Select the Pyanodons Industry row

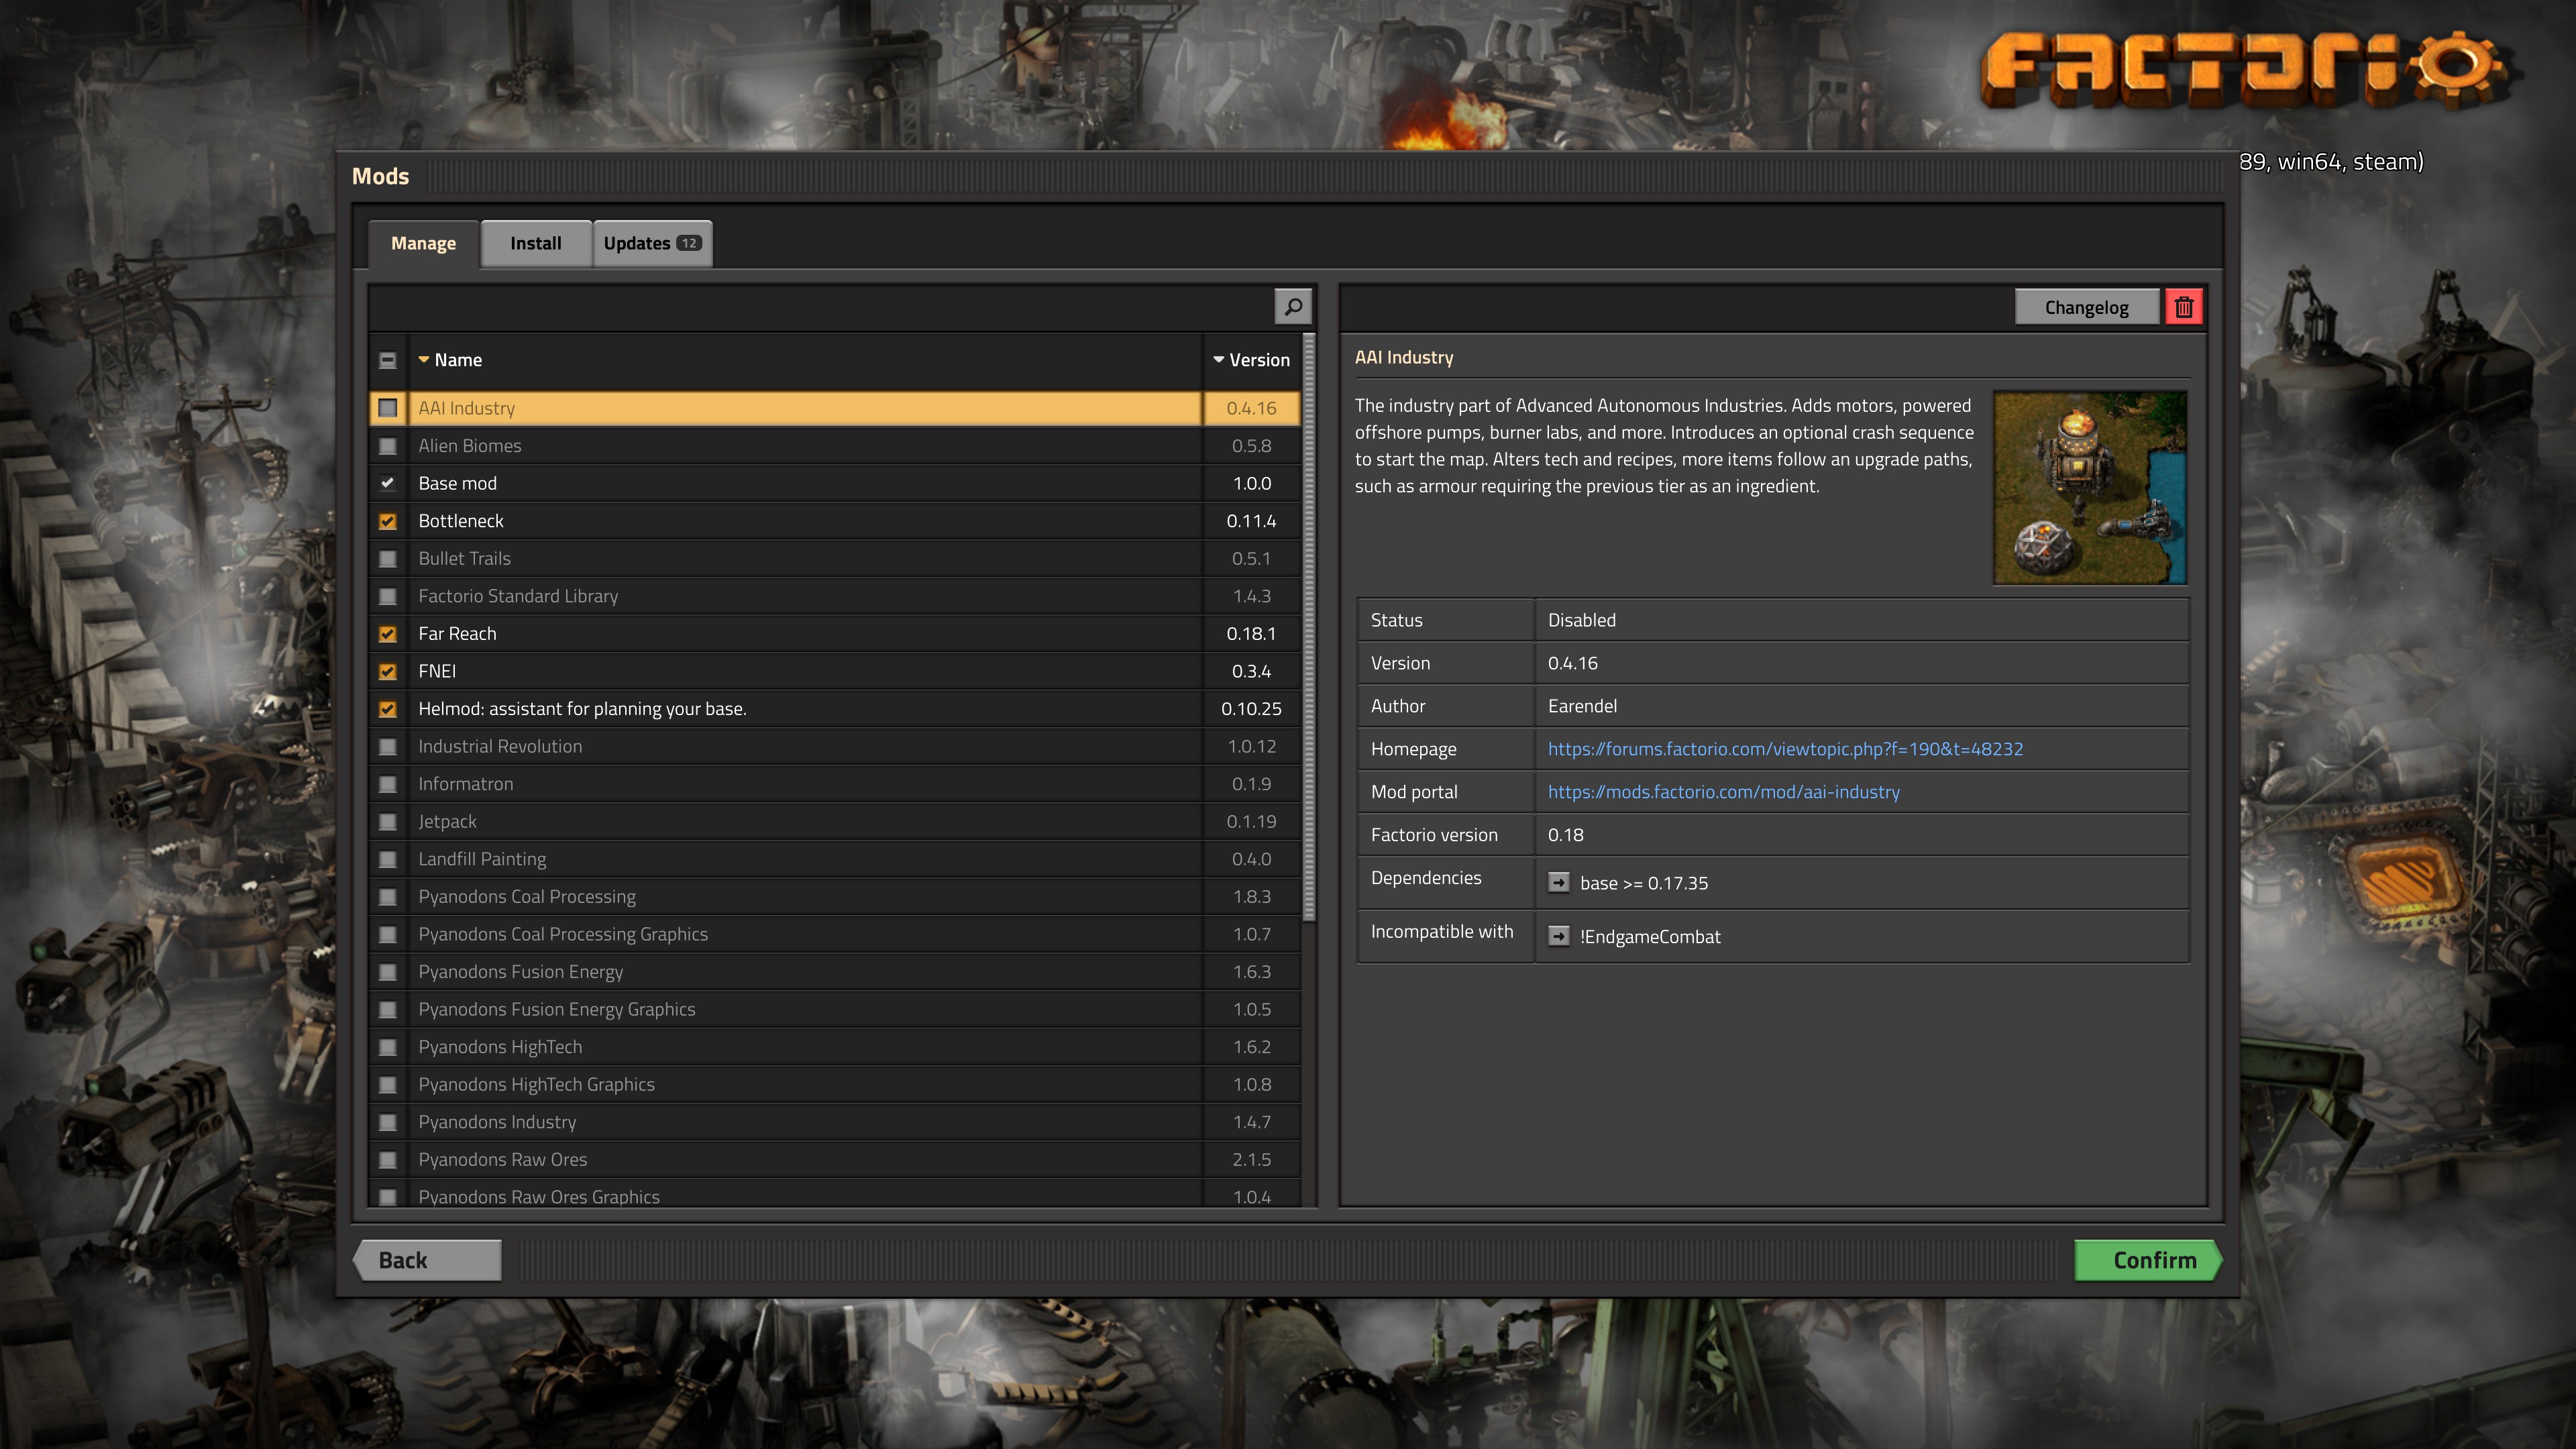[x=835, y=1122]
